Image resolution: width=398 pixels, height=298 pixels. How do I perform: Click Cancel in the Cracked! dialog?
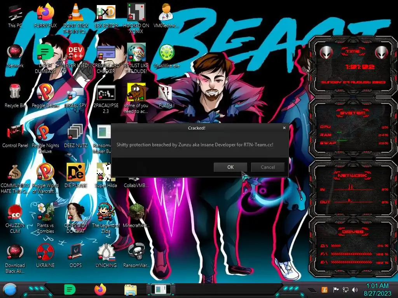267,167
